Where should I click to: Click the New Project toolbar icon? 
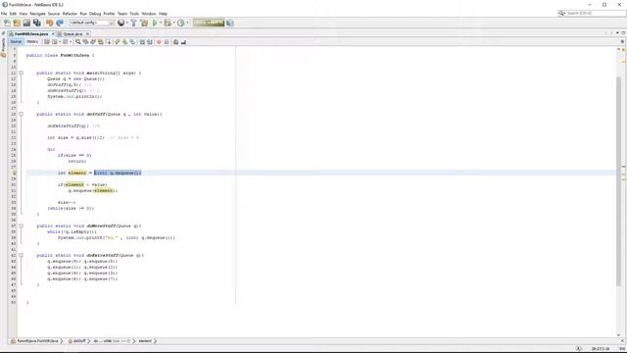[x=17, y=24]
